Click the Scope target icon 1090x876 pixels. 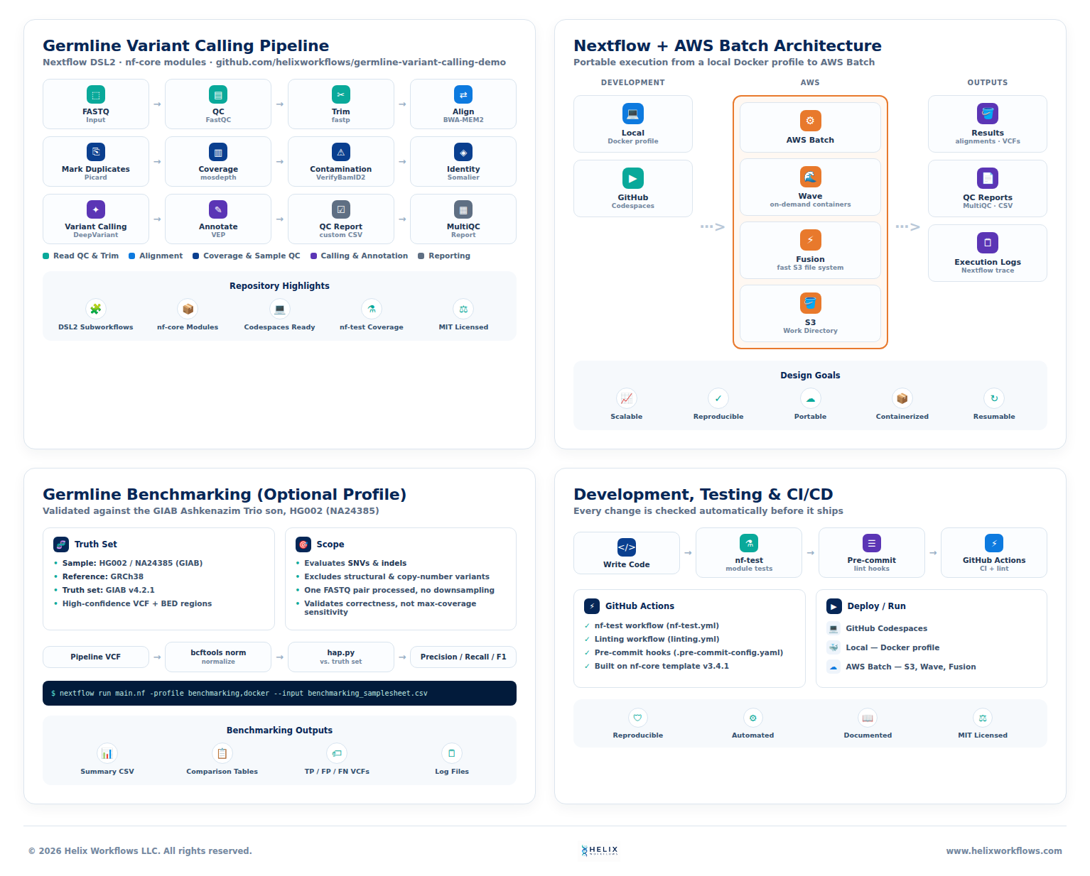click(x=303, y=544)
